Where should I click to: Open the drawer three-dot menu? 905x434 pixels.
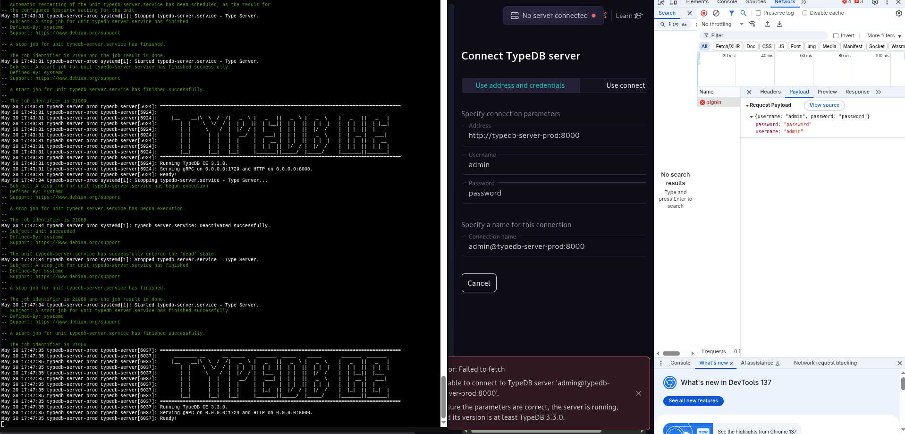(661, 363)
